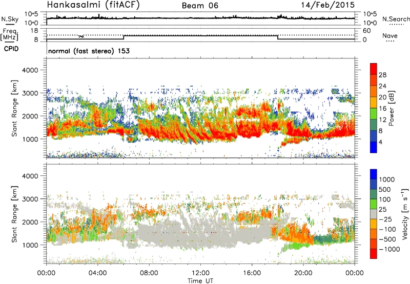Image resolution: width=410 pixels, height=284 pixels.
Task: Pick the red-orange 24–28 dB power swatch
Action: pyautogui.click(x=374, y=80)
